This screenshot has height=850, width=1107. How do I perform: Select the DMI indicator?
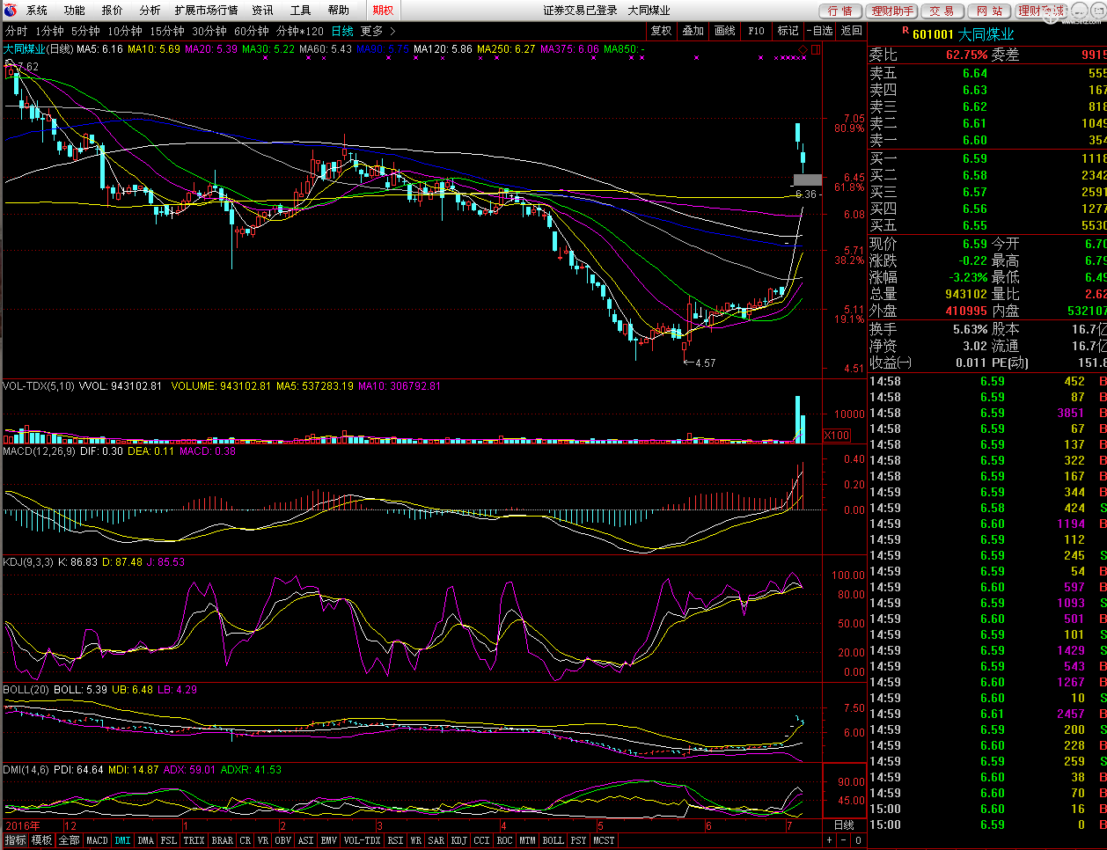click(x=122, y=840)
